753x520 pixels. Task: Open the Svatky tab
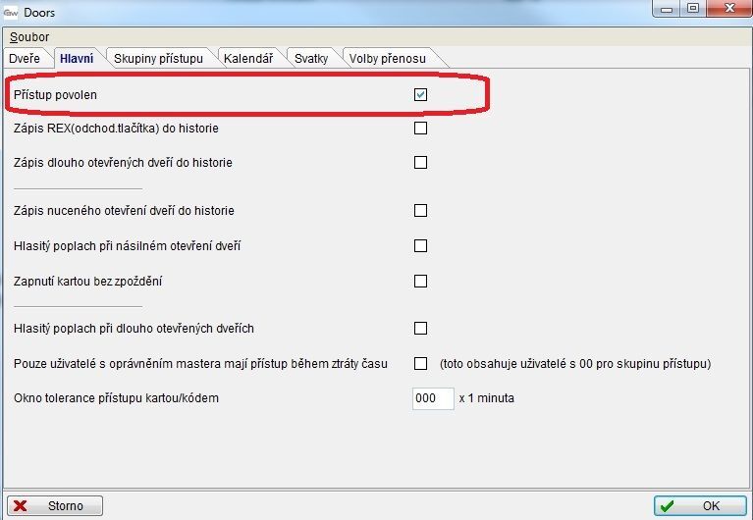click(x=311, y=59)
